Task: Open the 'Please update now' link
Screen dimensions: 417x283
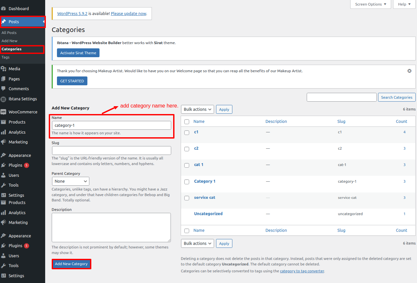Action: click(x=128, y=14)
